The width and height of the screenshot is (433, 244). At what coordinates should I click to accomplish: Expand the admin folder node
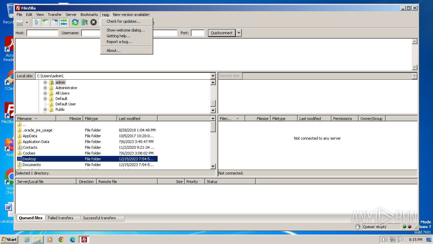coord(45,82)
